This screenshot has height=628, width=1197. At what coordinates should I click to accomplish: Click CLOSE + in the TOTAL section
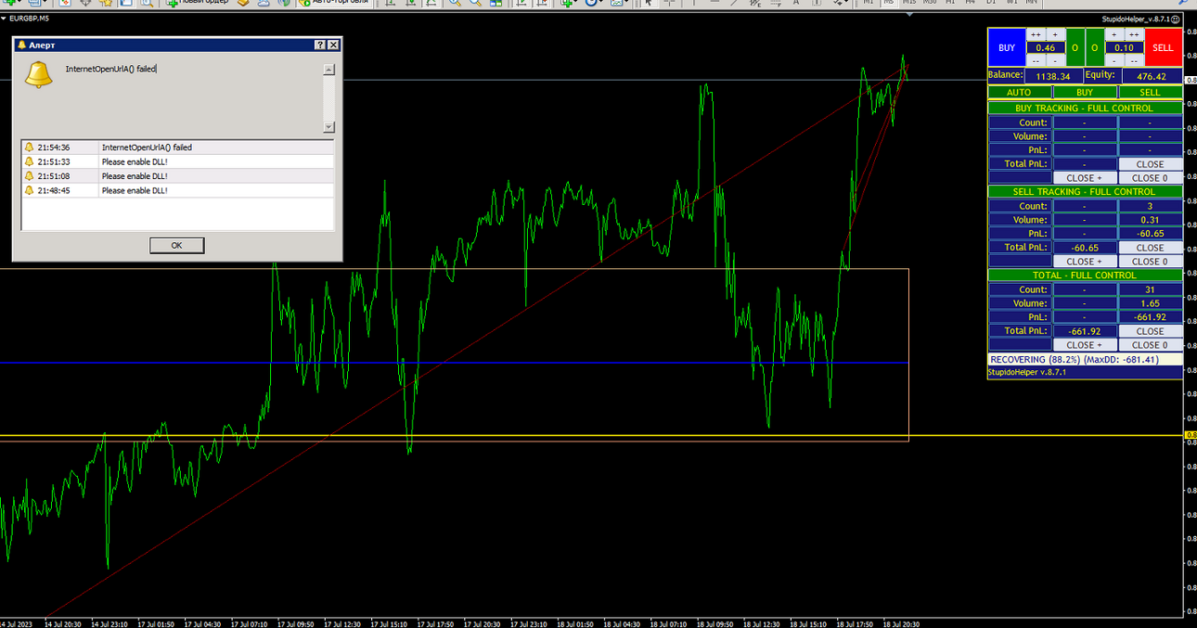[1085, 345]
